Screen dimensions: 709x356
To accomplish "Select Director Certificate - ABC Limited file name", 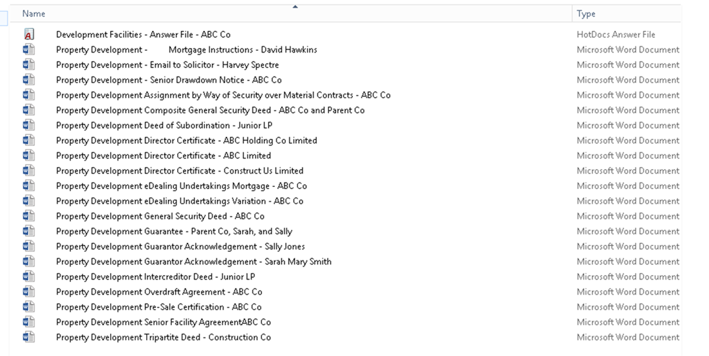I will (x=163, y=156).
